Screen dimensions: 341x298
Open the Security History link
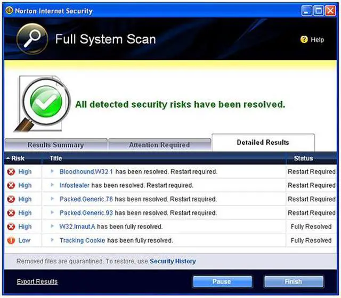point(173,261)
